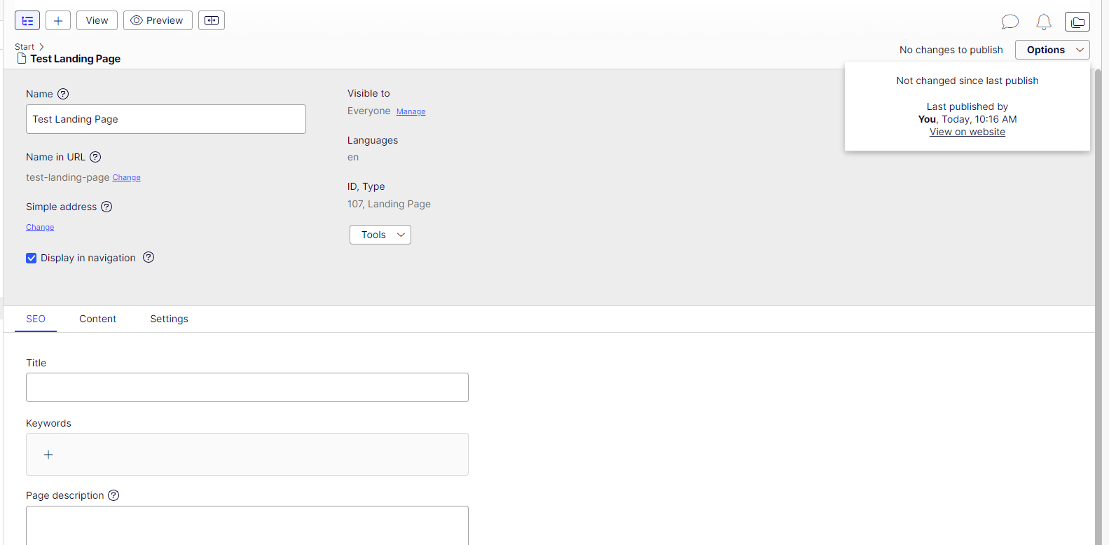Toggle the navigation tree pane icon

(27, 21)
